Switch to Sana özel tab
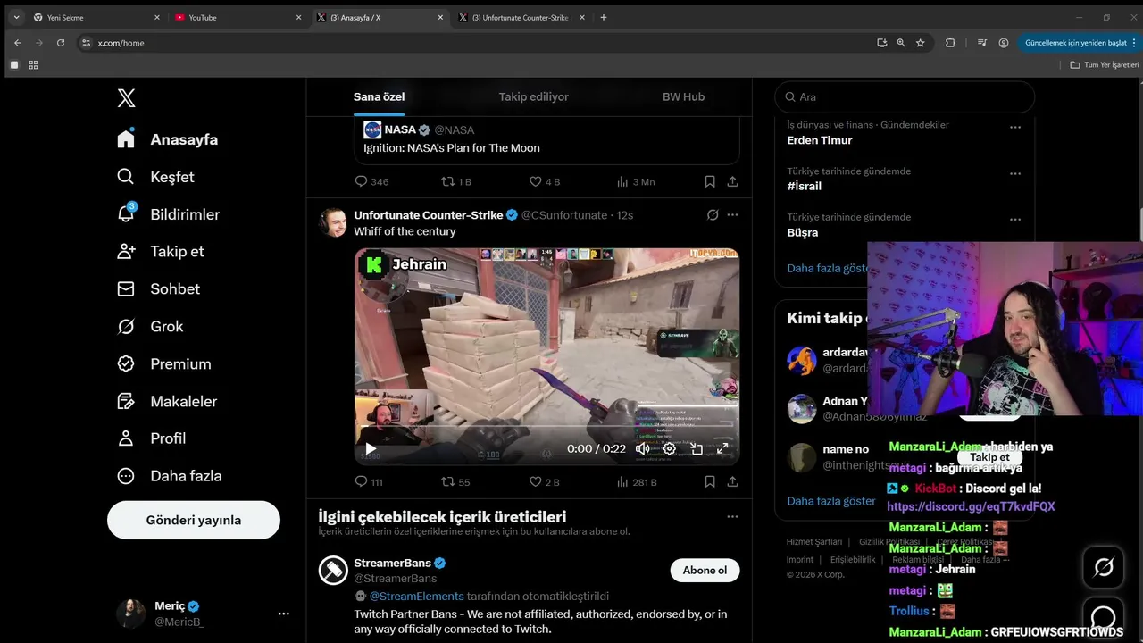This screenshot has height=643, width=1143. click(x=380, y=96)
